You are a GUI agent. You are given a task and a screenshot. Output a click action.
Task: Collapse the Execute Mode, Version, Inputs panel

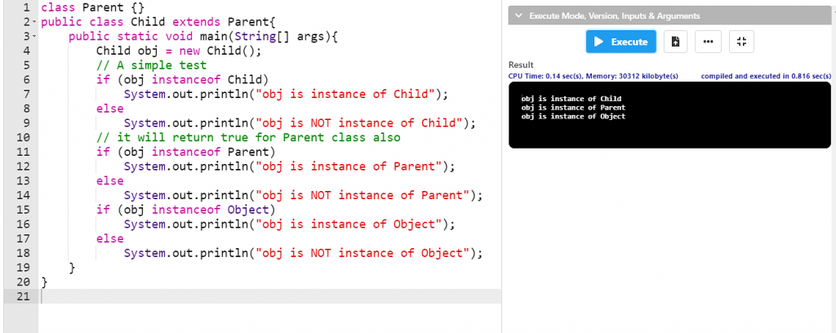coord(518,16)
